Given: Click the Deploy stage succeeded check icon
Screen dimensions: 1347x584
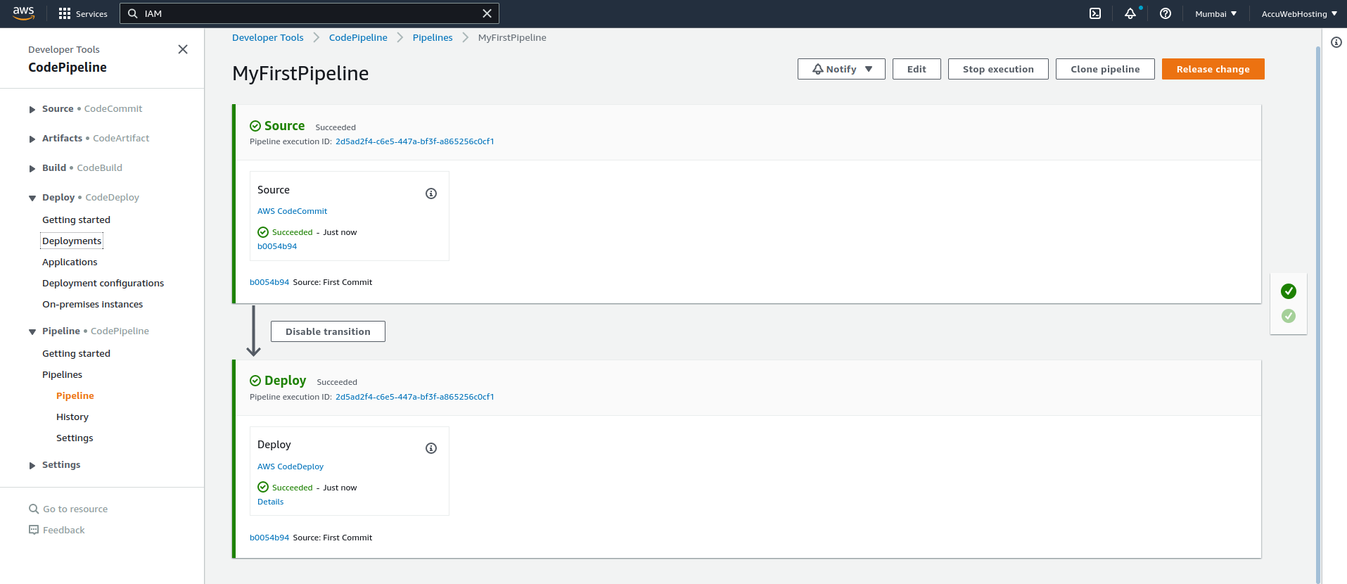Looking at the screenshot, I should pos(255,381).
